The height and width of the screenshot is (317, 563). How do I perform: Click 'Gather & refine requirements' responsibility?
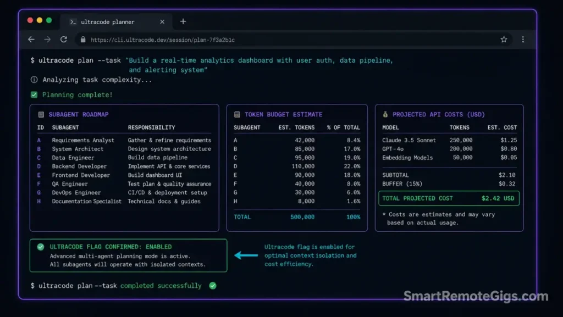pyautogui.click(x=169, y=140)
